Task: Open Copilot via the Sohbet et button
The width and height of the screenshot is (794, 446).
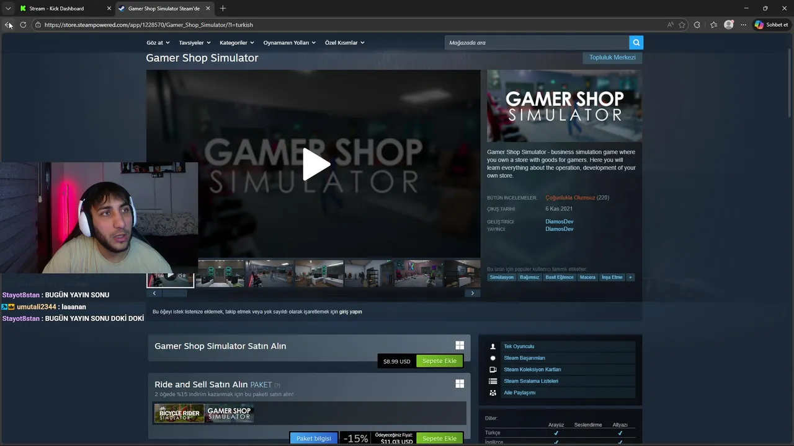Action: point(771,25)
